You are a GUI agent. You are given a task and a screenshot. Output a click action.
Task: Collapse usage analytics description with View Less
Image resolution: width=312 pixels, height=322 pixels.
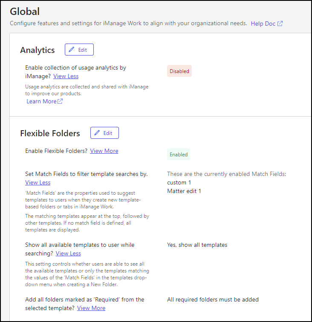[x=66, y=76]
